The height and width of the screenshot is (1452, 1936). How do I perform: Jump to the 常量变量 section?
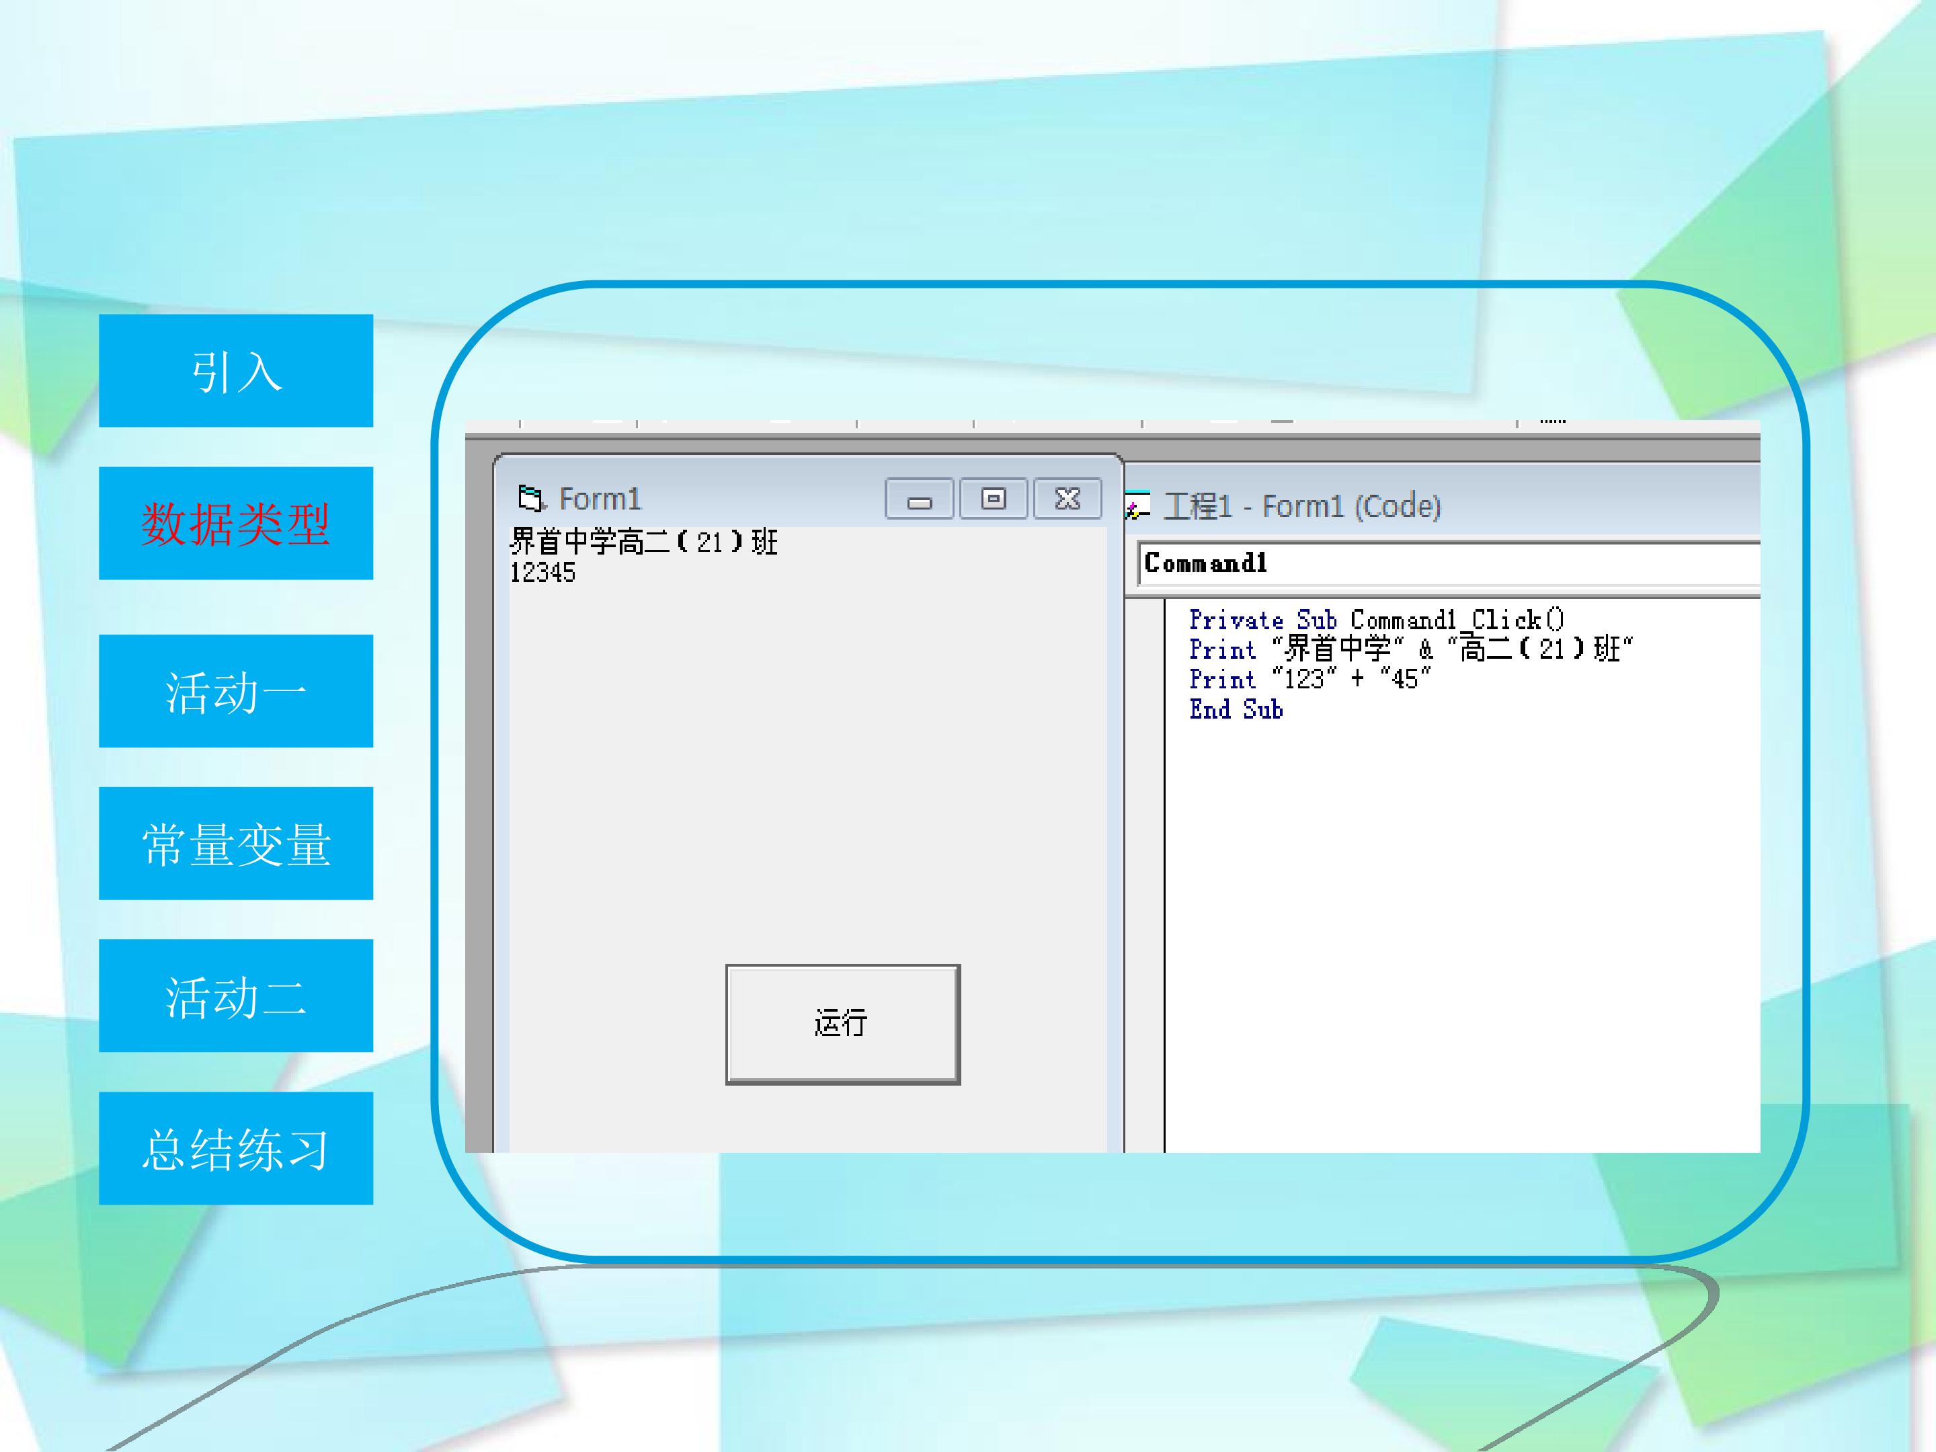[235, 844]
